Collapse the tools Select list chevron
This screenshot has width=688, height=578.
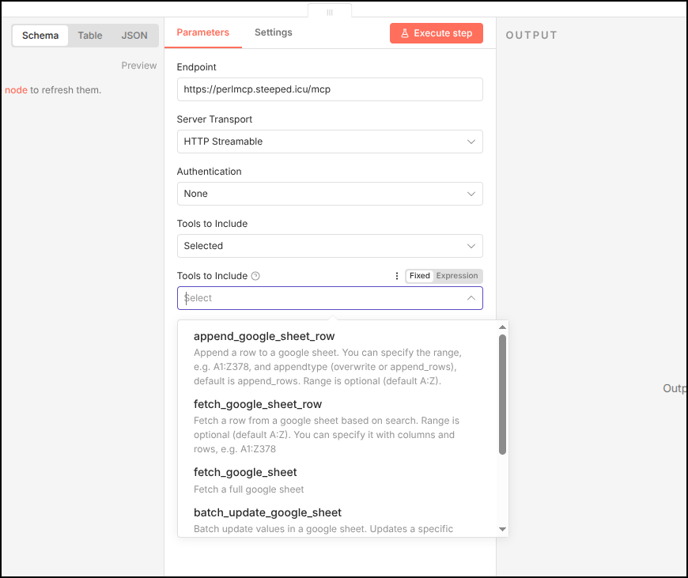click(x=471, y=298)
